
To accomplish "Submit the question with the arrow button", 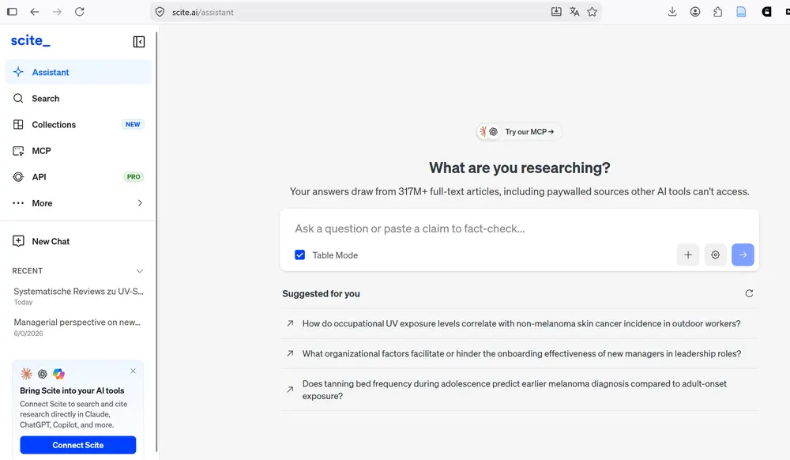I will (x=743, y=255).
